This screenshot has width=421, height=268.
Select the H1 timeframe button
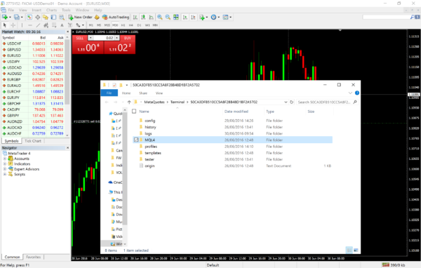[x=123, y=25]
